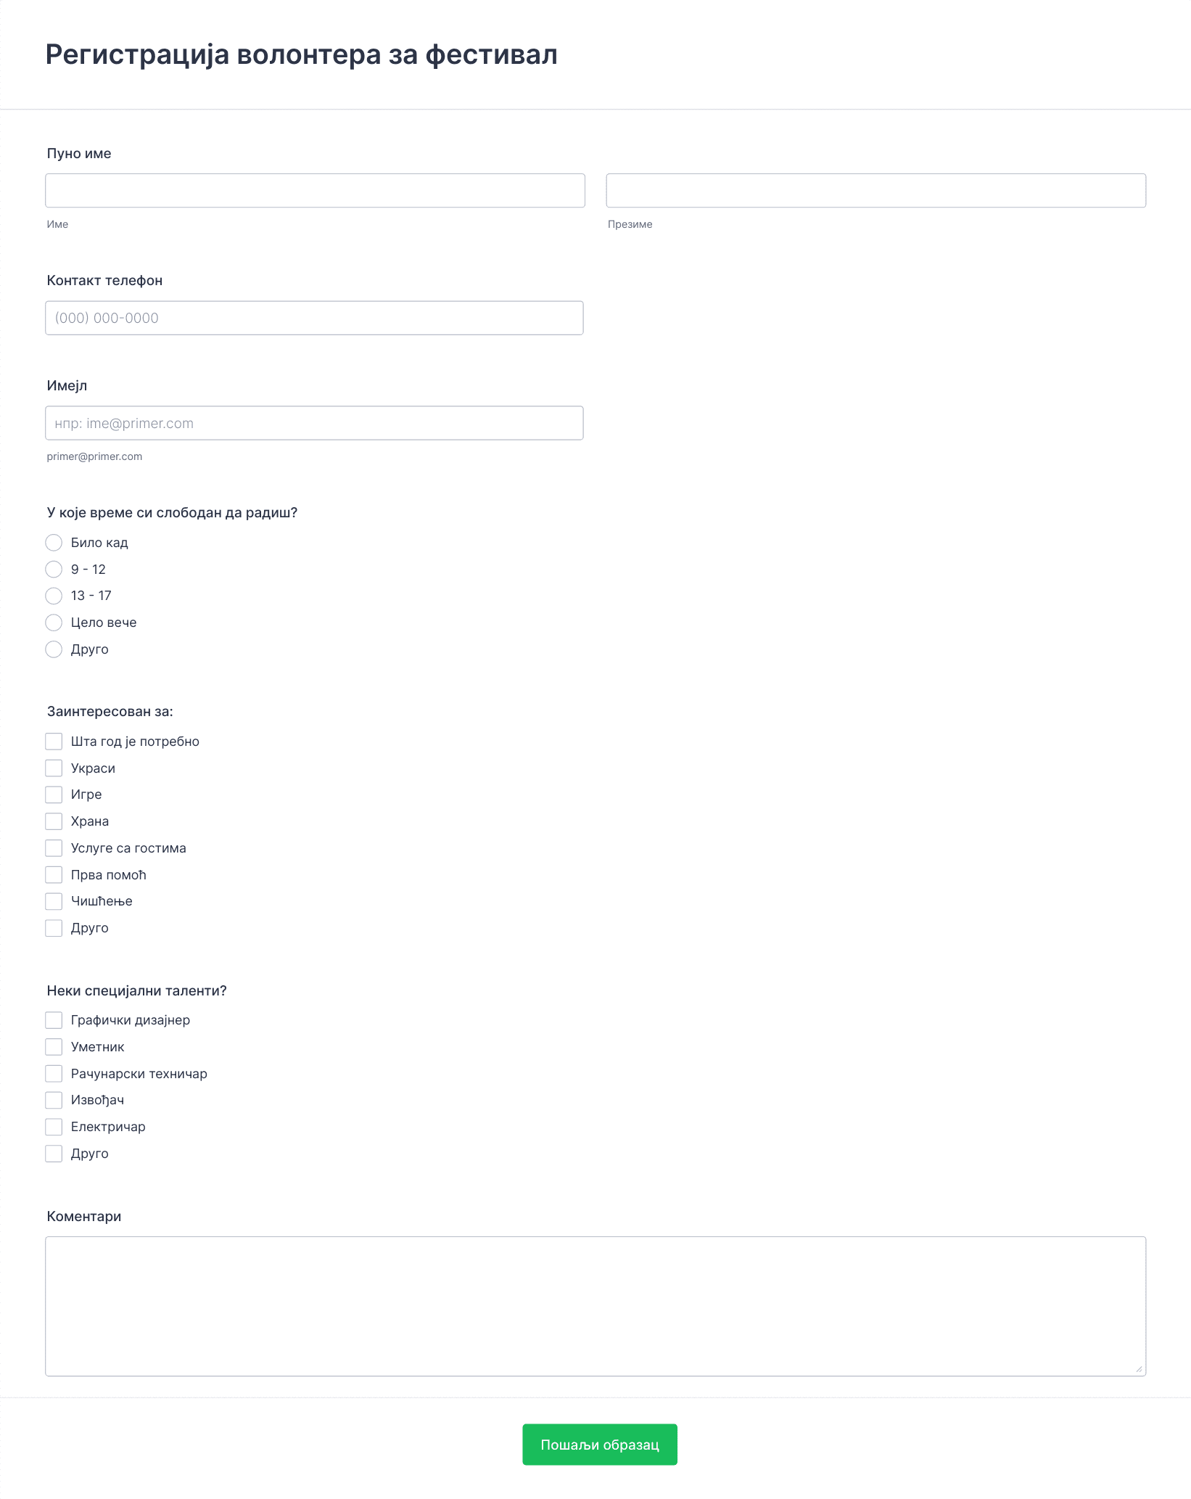
Task: Check the Храна option
Action: [54, 821]
